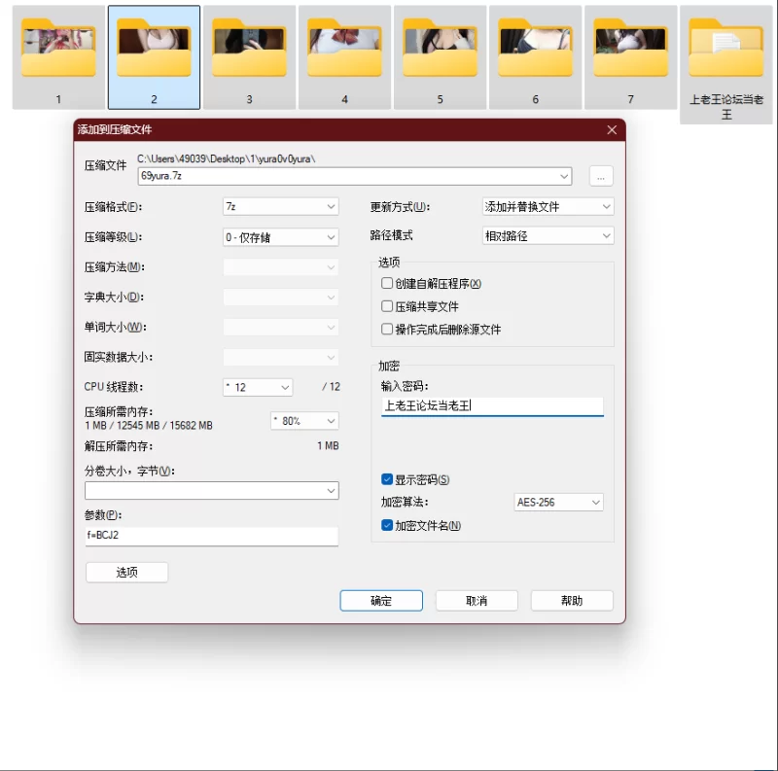
Task: Open the 加密算法 AES-256 dropdown
Action: tap(558, 502)
